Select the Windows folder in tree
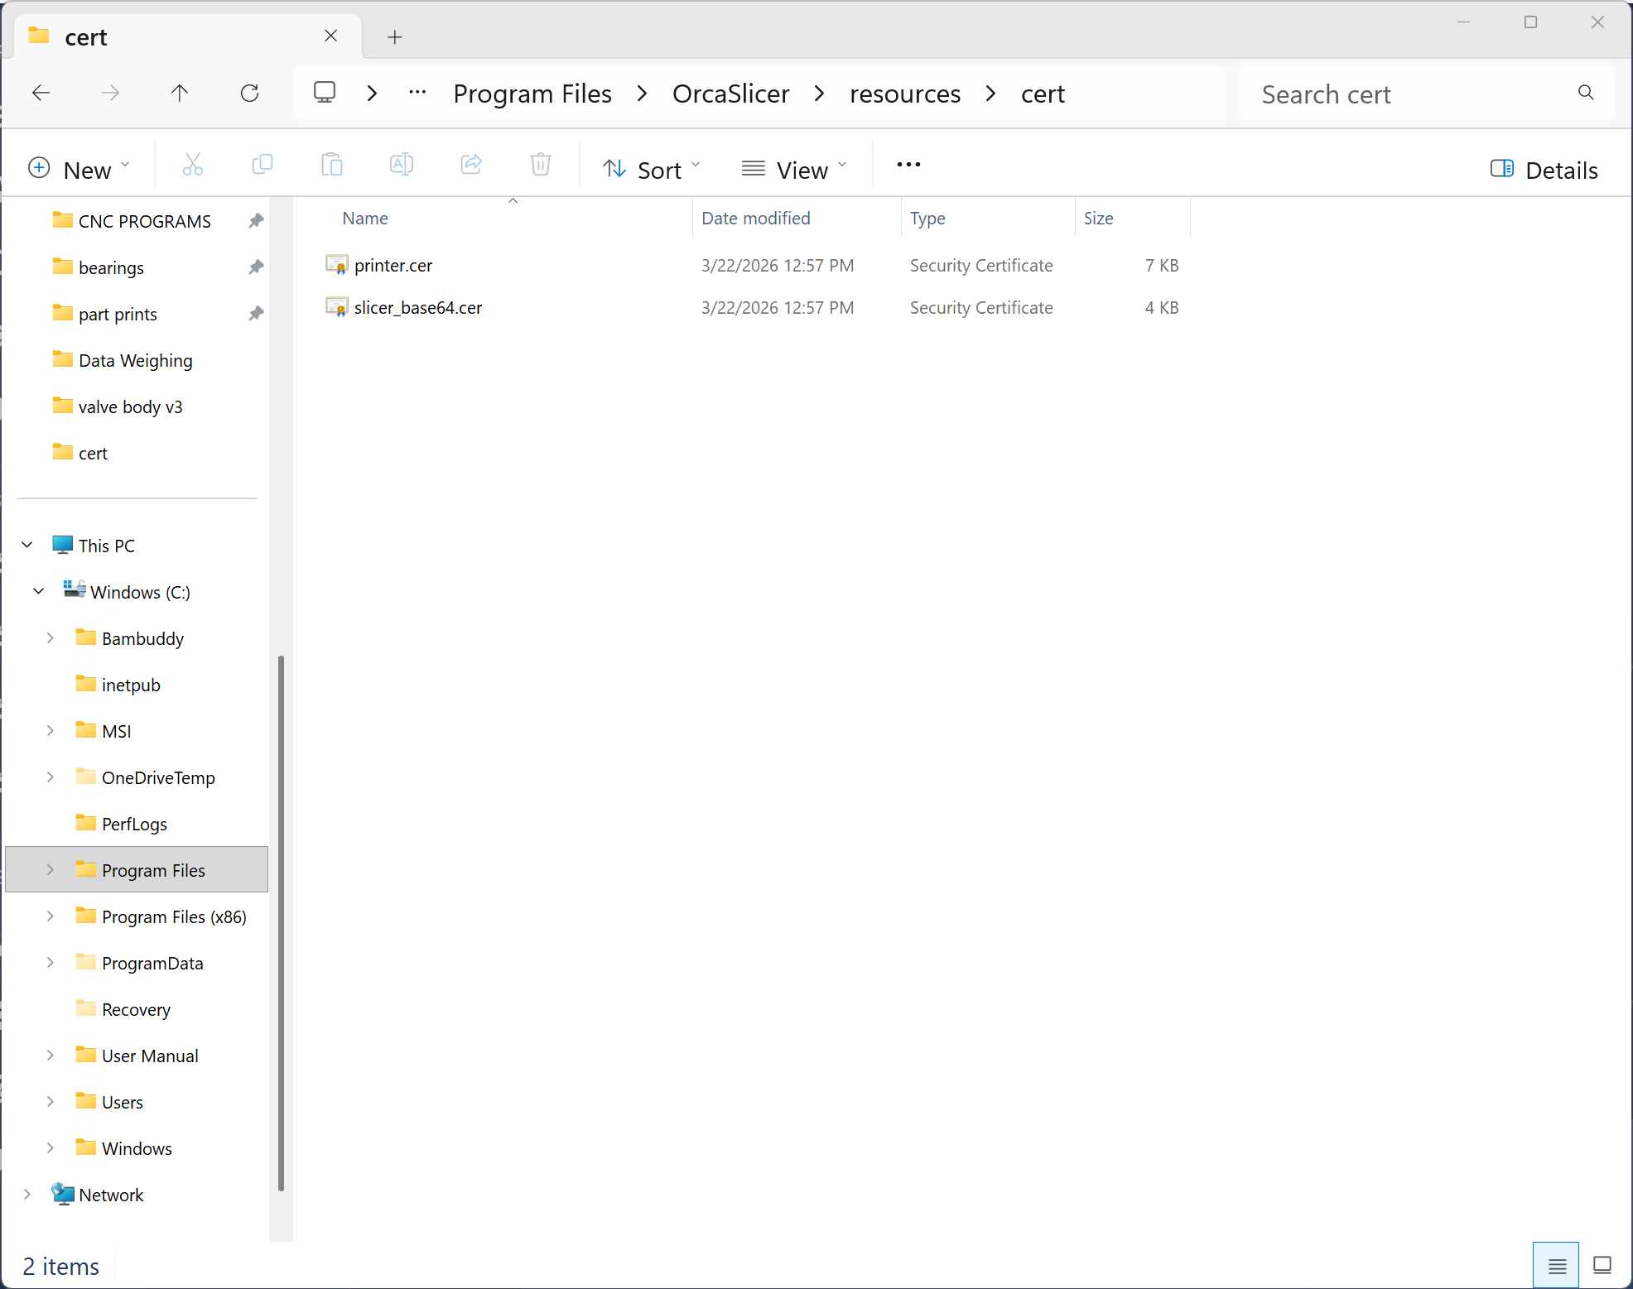Screen dimensions: 1633x1289 [x=137, y=1148]
